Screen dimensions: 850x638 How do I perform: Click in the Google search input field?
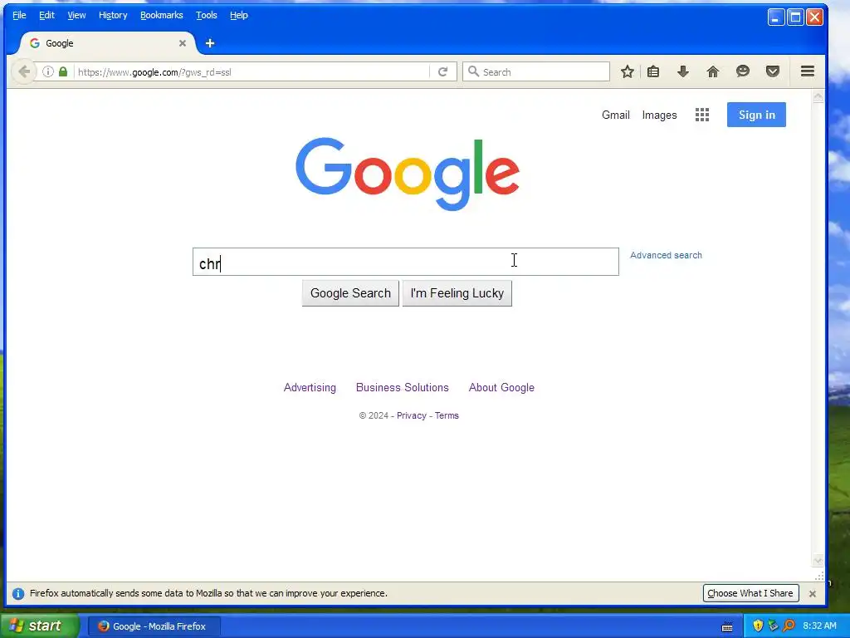(x=405, y=262)
